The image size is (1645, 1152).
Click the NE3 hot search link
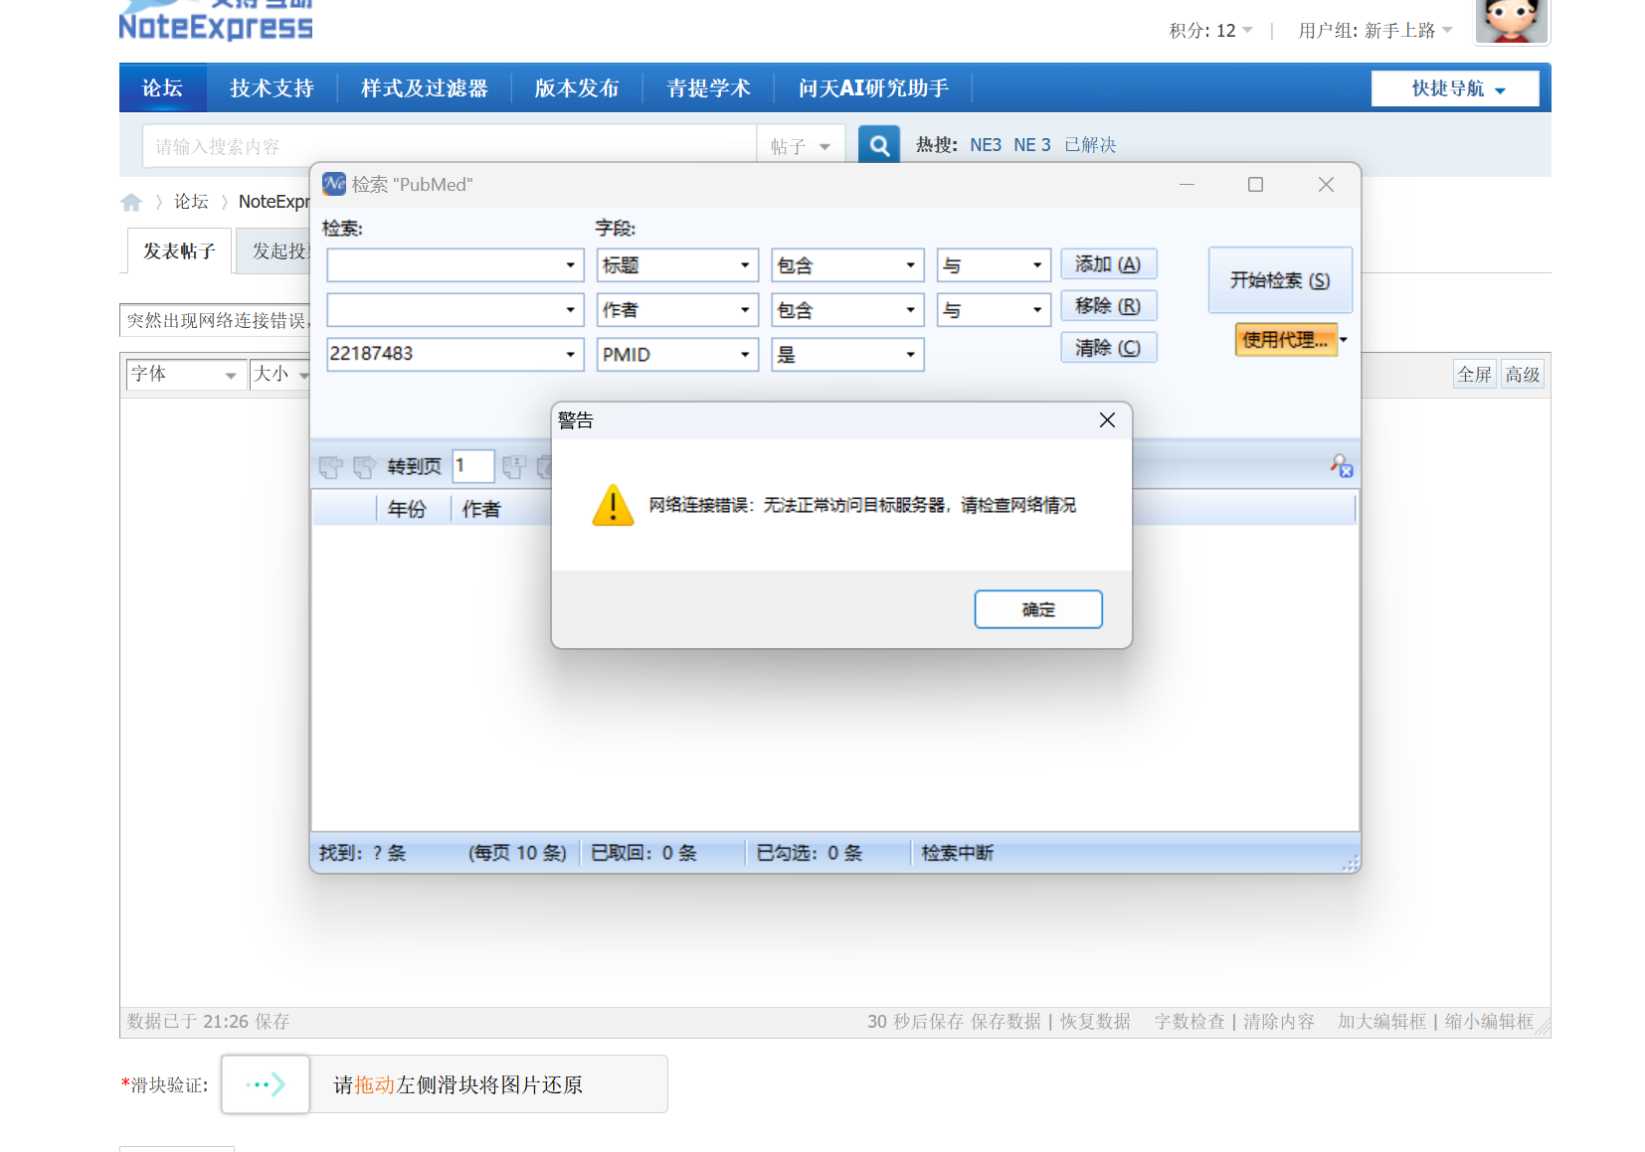click(986, 145)
